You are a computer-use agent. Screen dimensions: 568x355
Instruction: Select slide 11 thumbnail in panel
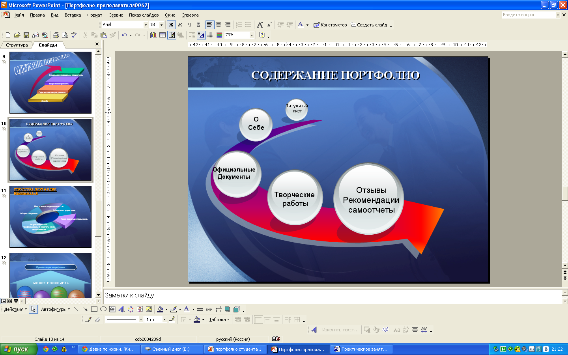(x=50, y=217)
